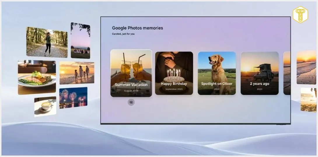
Task: Select the coffee cup photo
Action: coord(45,107)
